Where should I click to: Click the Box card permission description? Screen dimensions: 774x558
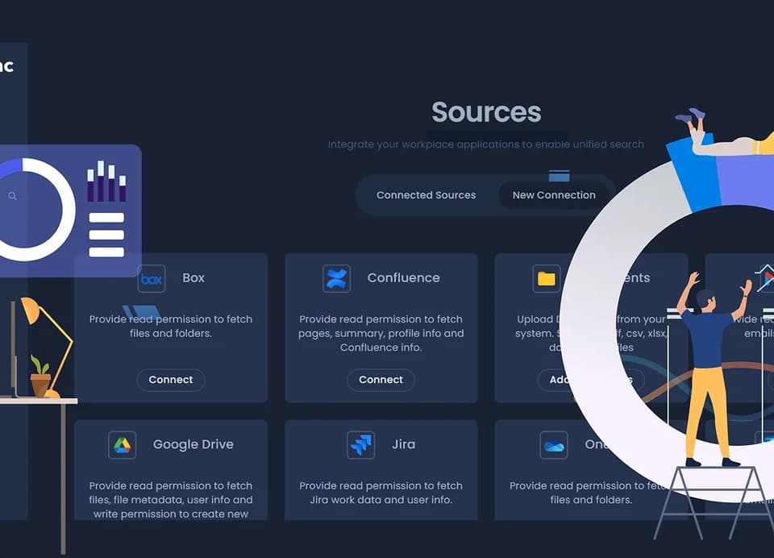pos(171,326)
